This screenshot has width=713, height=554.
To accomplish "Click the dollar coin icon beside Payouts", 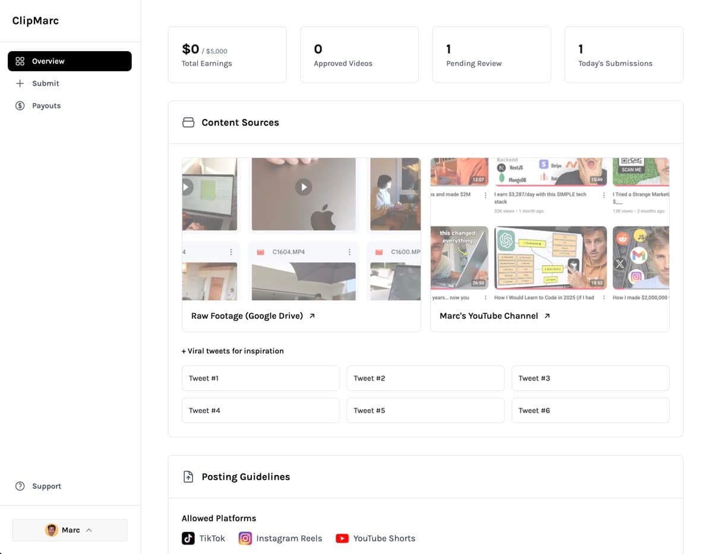I will point(20,106).
